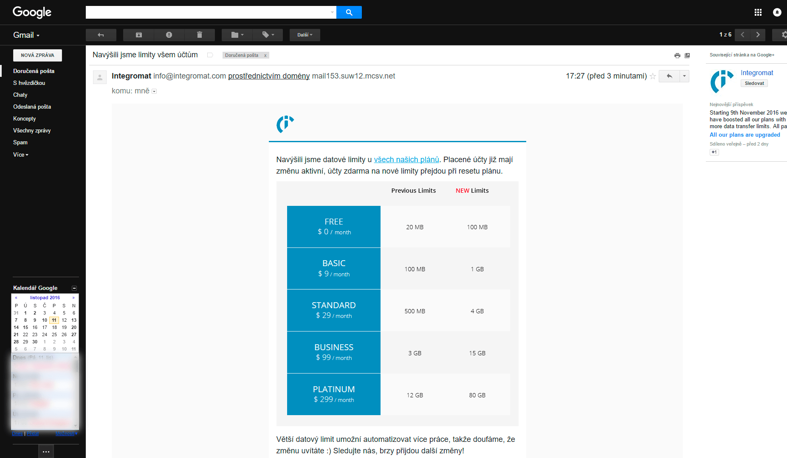Click the PLATINUM plan cell
The height and width of the screenshot is (458, 787).
click(x=334, y=394)
